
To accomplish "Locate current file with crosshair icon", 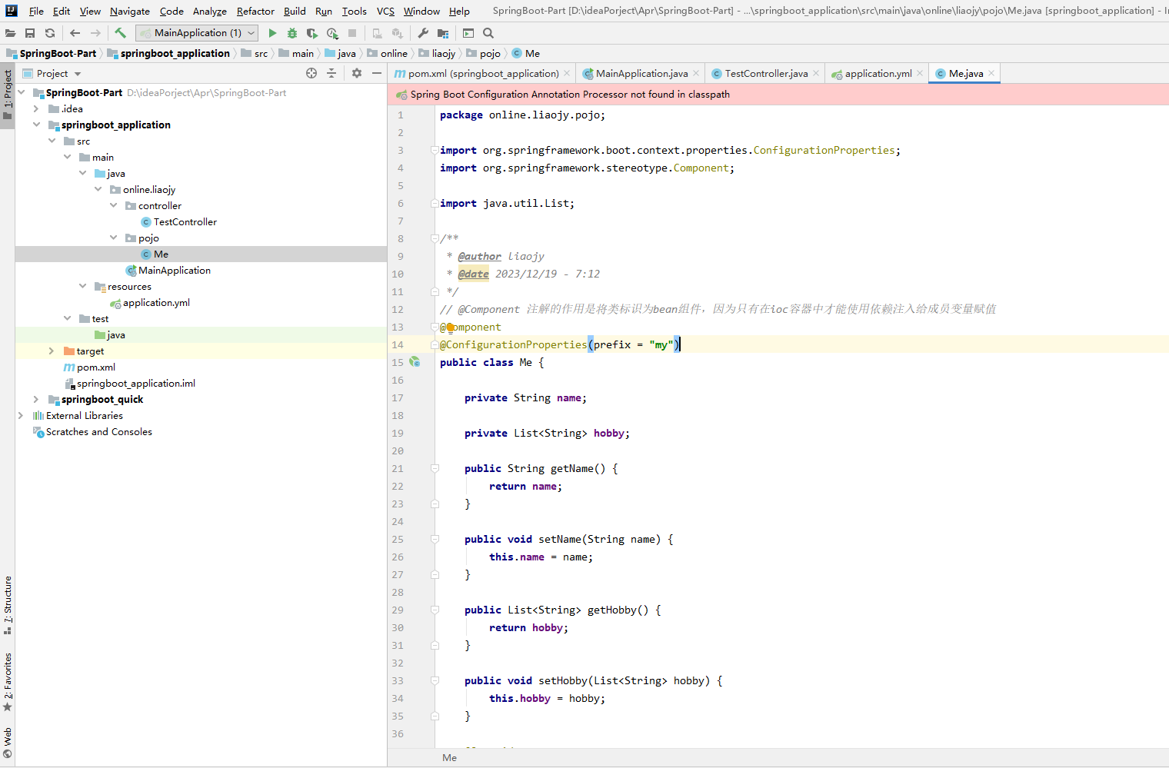I will (x=311, y=73).
